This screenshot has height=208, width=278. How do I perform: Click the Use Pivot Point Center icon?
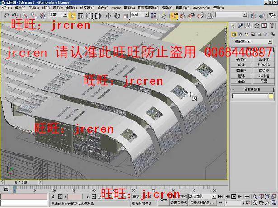(154, 16)
